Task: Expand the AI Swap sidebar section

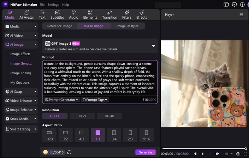Action: coord(21,91)
